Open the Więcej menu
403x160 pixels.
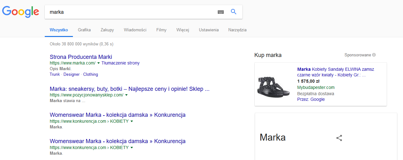pos(183,30)
